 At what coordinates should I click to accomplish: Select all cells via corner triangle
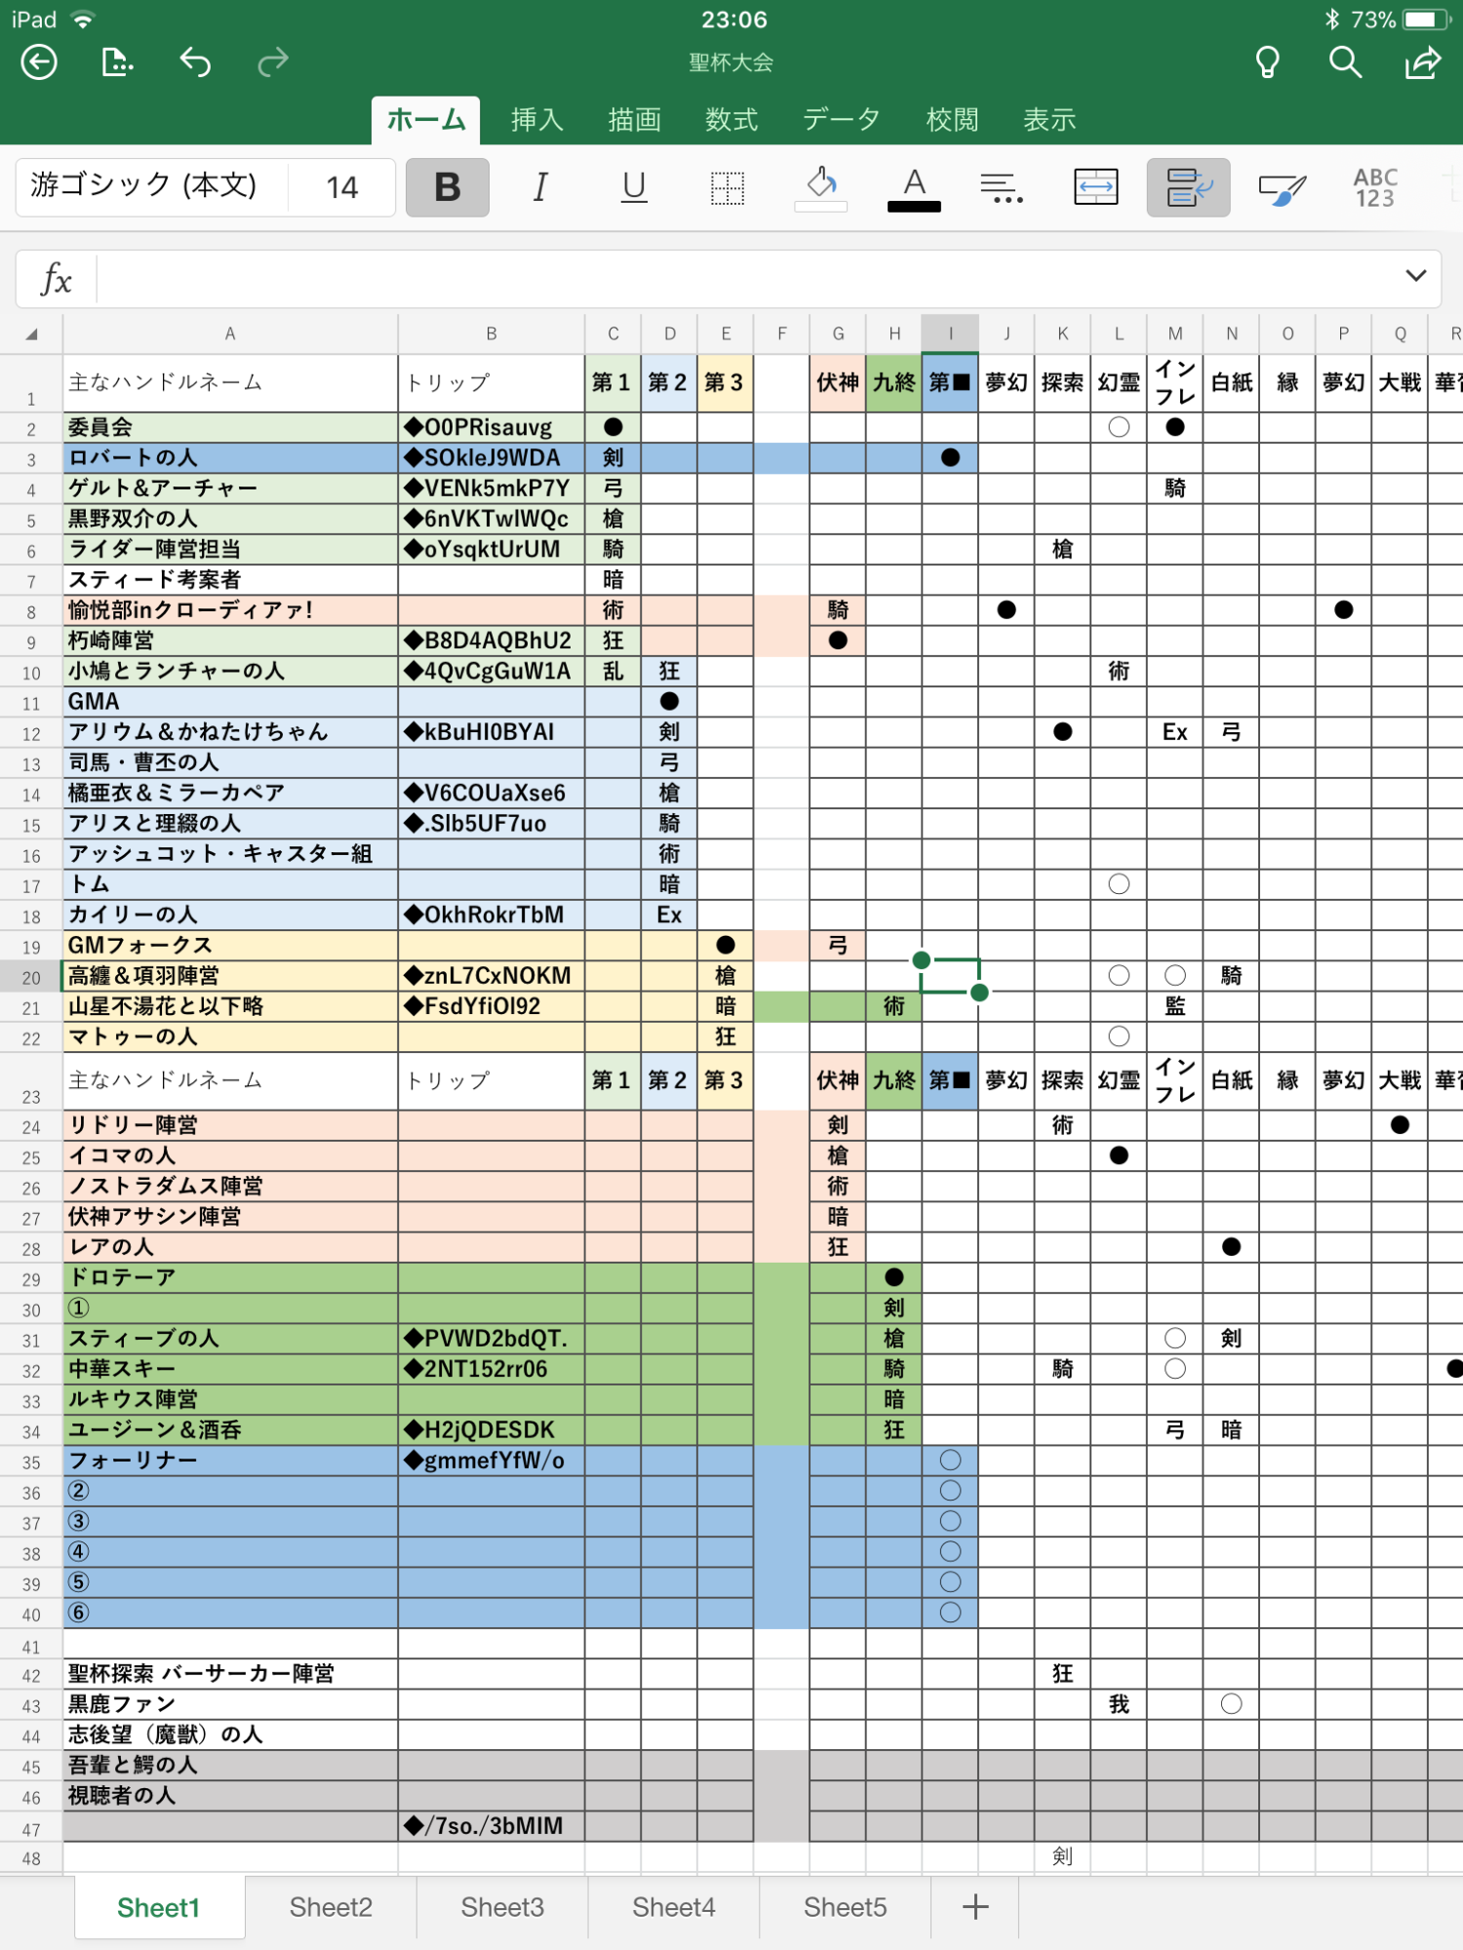(31, 334)
